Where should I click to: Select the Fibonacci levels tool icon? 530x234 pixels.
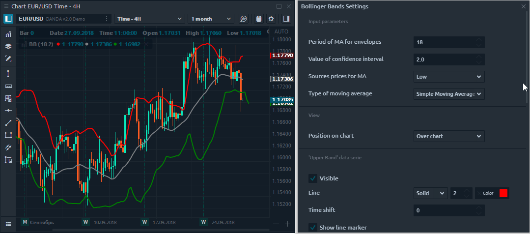(8, 160)
